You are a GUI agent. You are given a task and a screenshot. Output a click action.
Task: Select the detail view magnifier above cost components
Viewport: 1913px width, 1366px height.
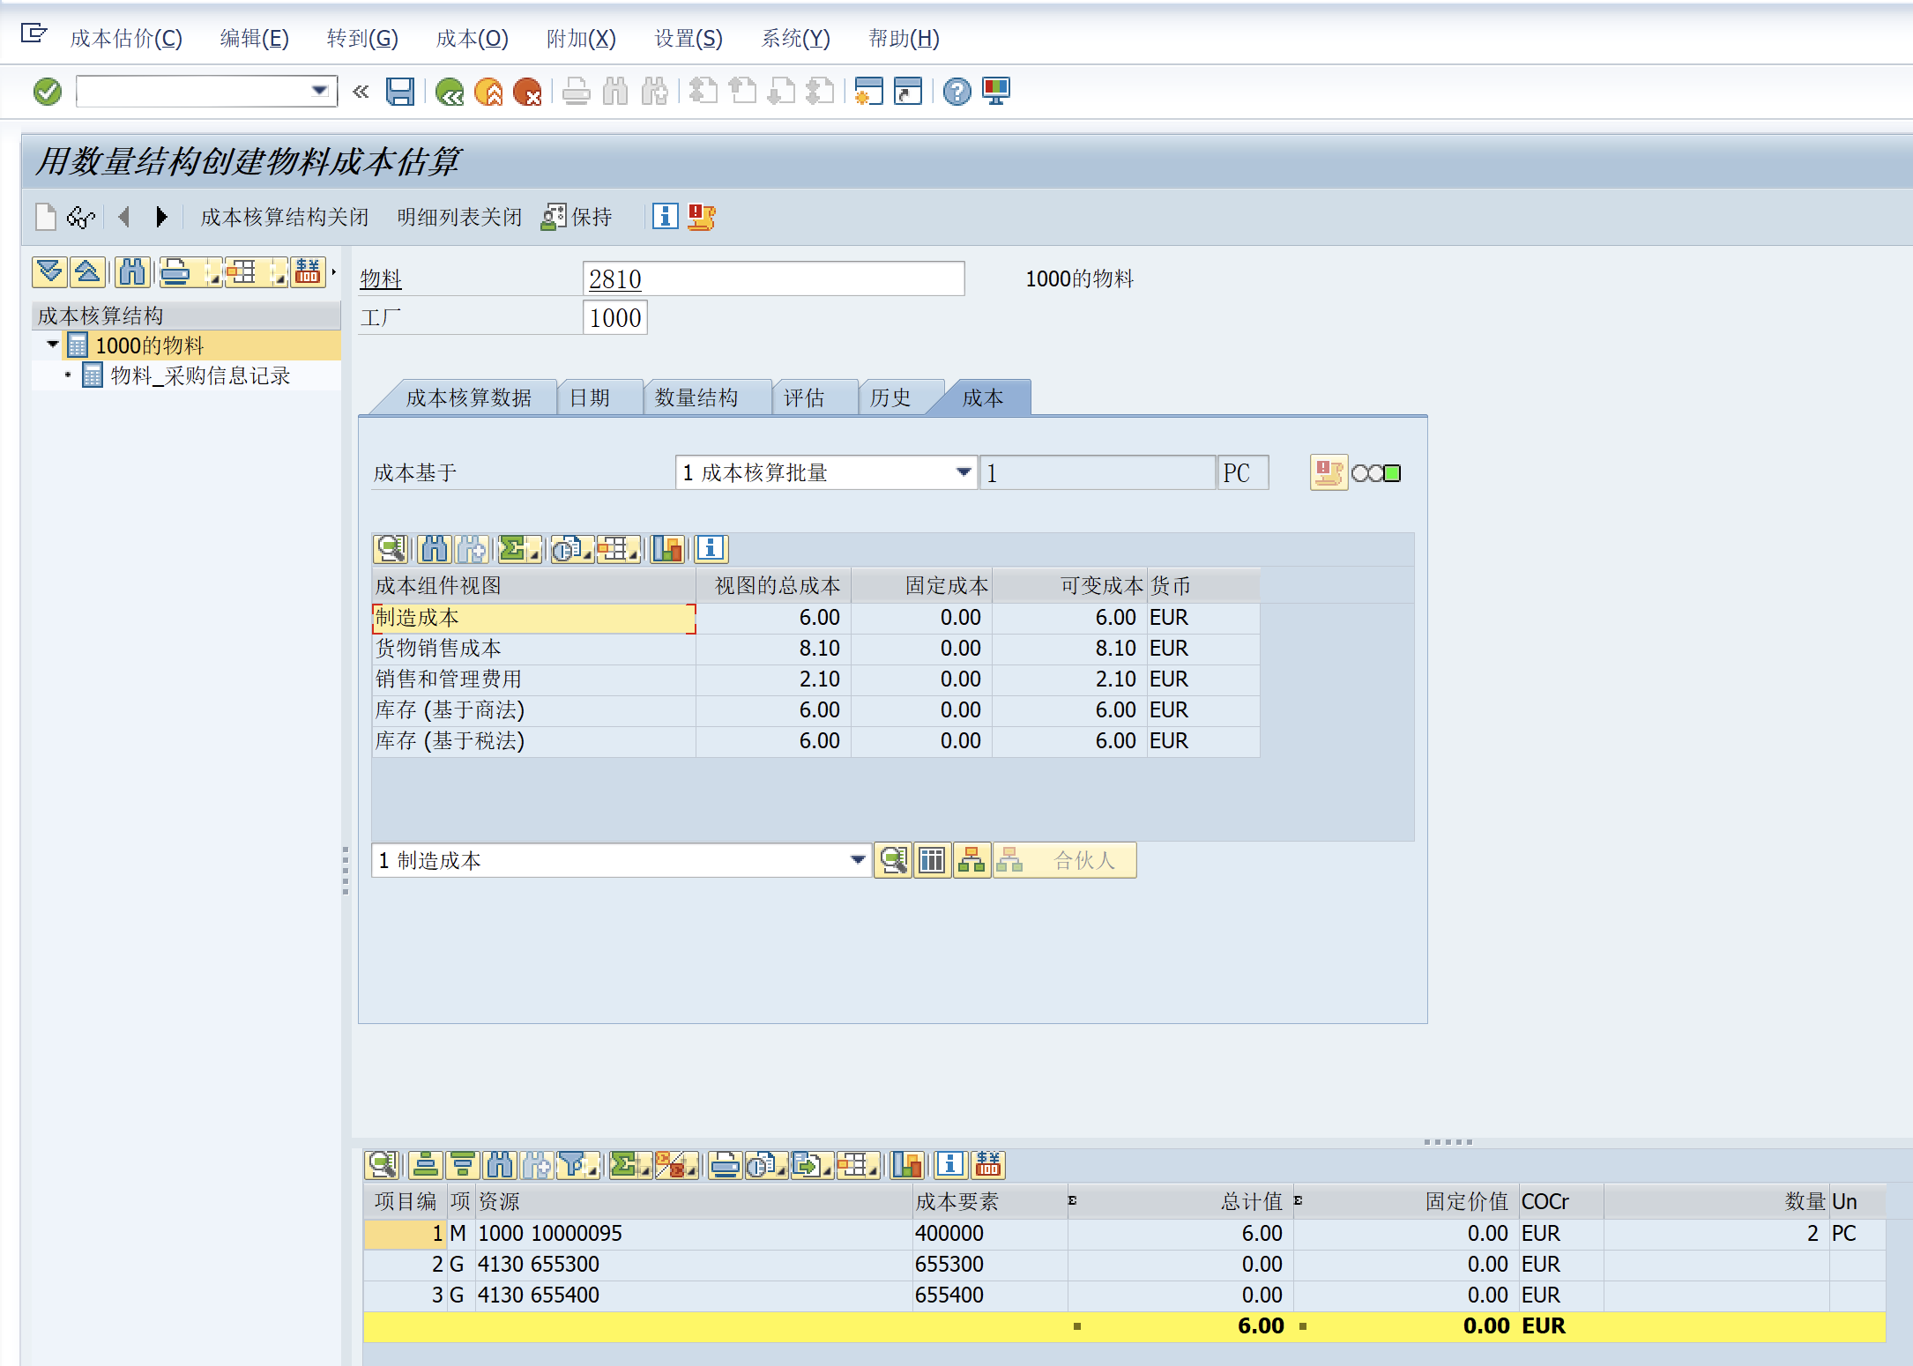pyautogui.click(x=391, y=548)
